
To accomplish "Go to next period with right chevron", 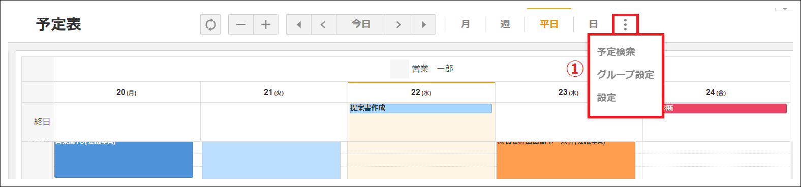I will coord(398,24).
